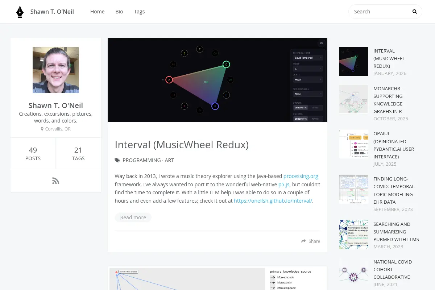Click the Corvallis location pin icon
Viewport: 435px width, 290px height.
(42, 129)
